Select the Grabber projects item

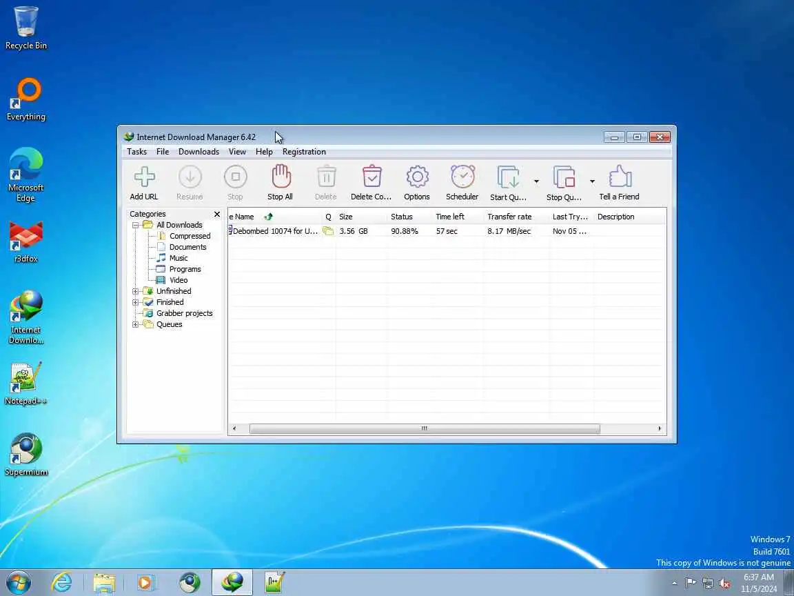(184, 314)
